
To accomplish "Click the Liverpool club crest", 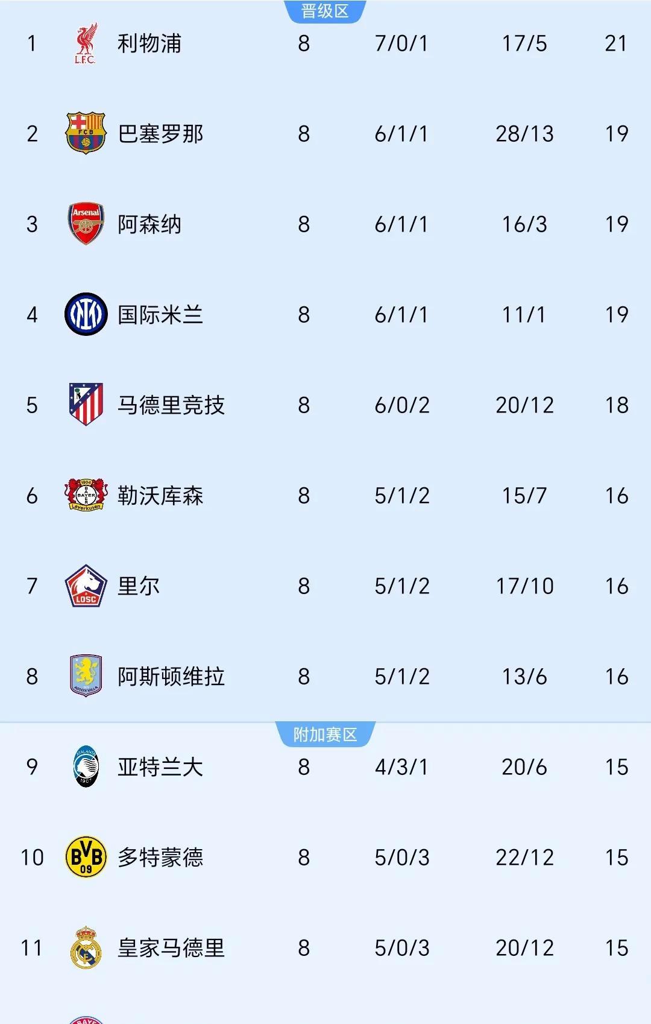I will coord(86,43).
